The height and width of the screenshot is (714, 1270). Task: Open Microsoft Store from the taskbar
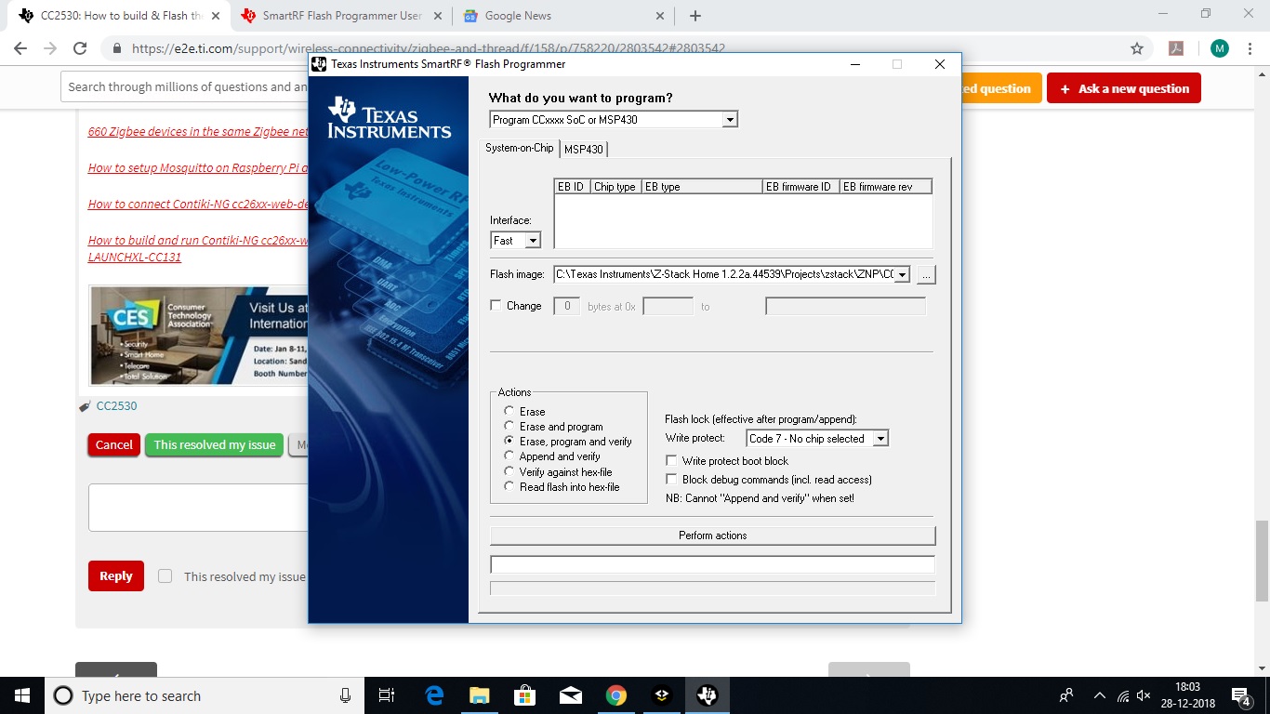(x=524, y=695)
